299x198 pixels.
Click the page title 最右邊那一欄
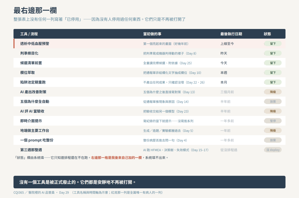(35, 11)
